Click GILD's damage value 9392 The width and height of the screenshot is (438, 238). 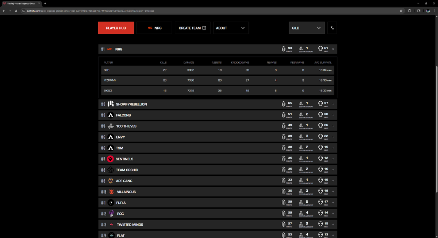point(191,70)
